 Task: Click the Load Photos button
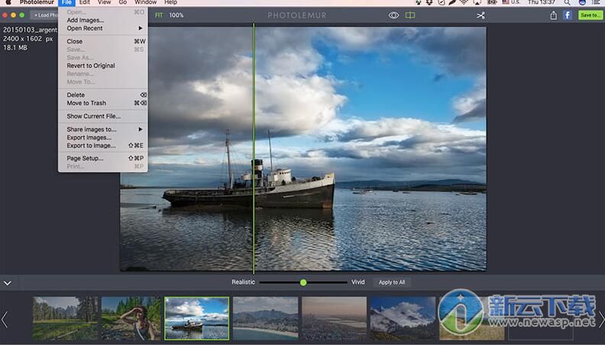(x=45, y=15)
